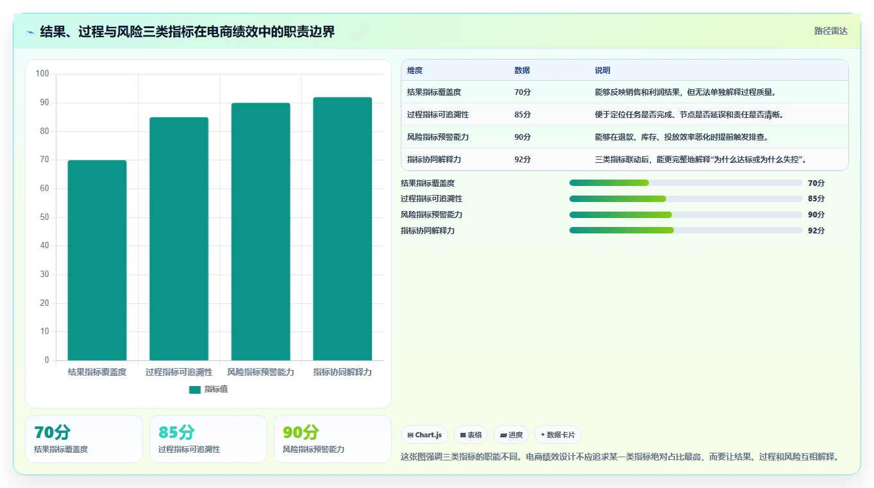Click the icon inside Chart.js chip

410,435
